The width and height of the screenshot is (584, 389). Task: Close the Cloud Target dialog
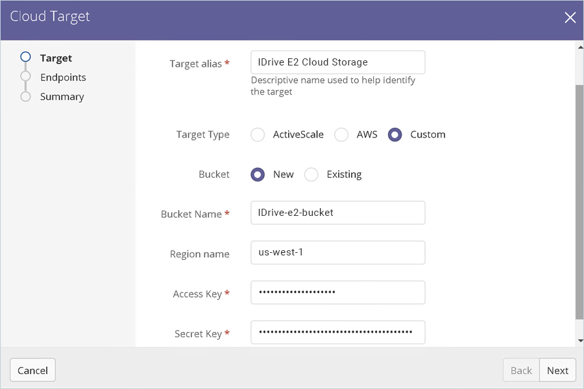coord(570,17)
